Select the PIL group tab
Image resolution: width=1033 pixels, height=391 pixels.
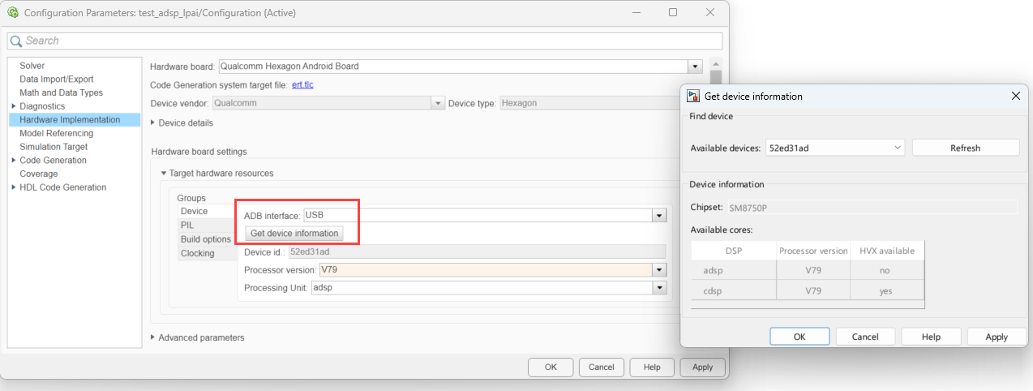pyautogui.click(x=187, y=225)
